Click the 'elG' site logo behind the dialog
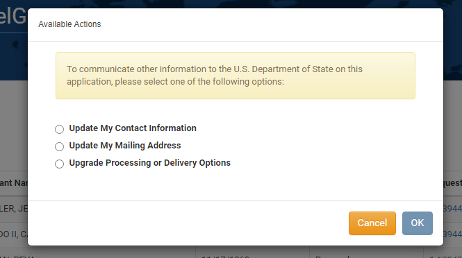Image resolution: width=462 pixels, height=258 pixels. [13, 16]
